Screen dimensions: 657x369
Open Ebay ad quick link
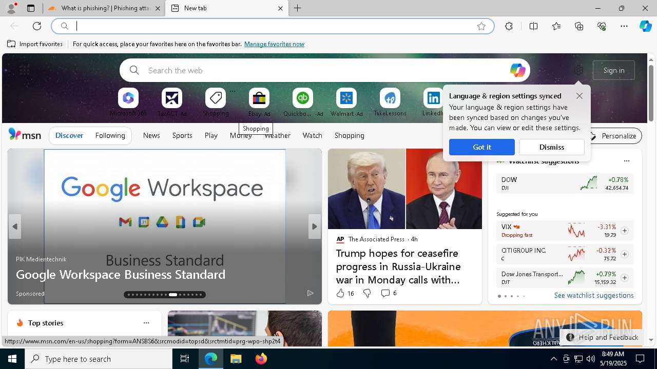259,102
